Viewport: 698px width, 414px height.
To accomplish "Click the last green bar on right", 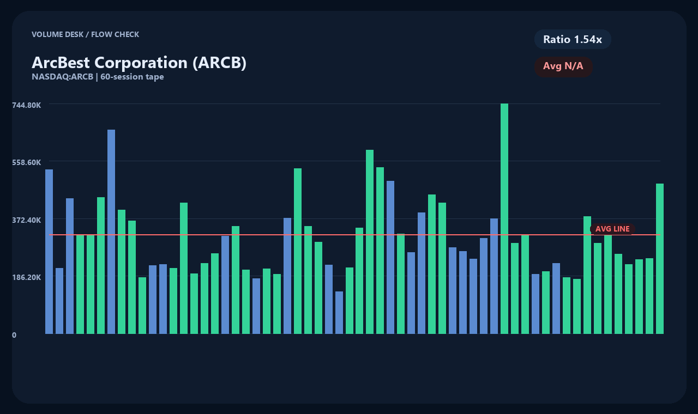I will tap(660, 259).
